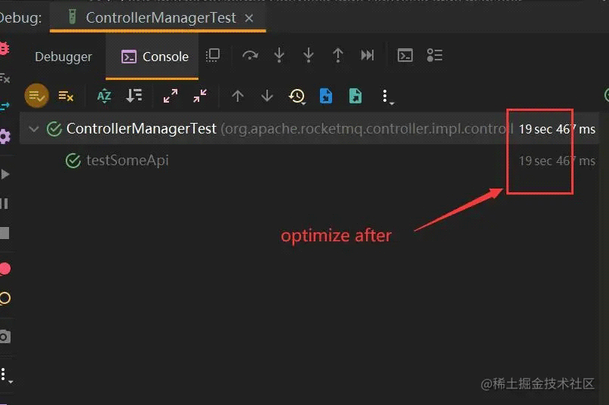The height and width of the screenshot is (405, 609).
Task: Click the rerun debug bug icon
Action: (x=4, y=48)
